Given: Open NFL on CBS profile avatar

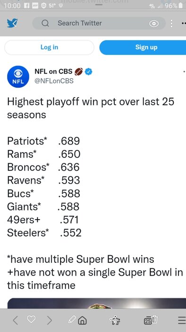Looking at the screenshot, I should 18,77.
